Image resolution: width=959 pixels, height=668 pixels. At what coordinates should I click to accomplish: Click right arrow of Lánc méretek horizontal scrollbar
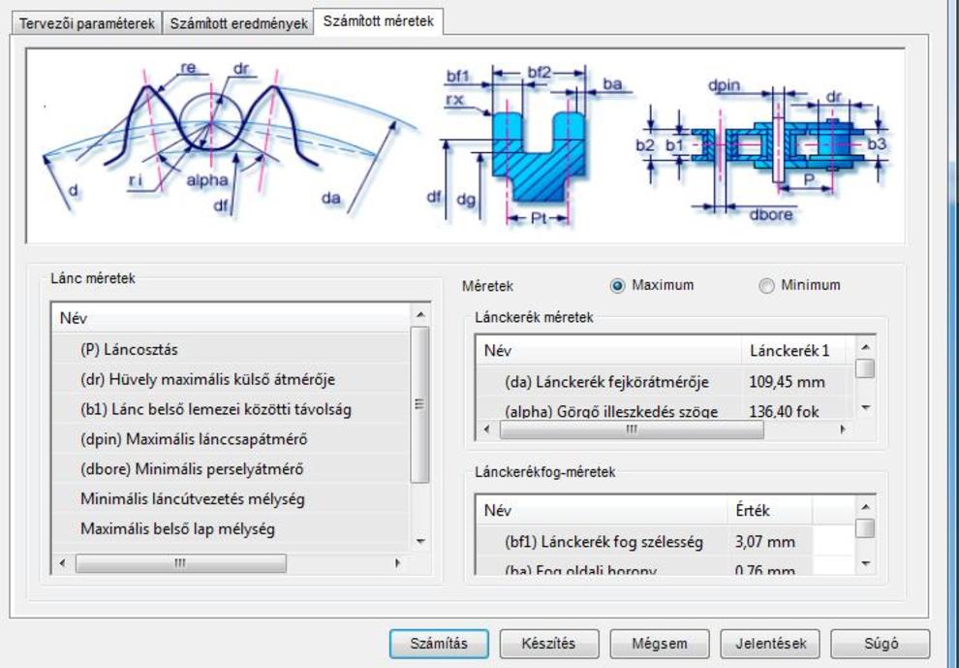coord(396,563)
